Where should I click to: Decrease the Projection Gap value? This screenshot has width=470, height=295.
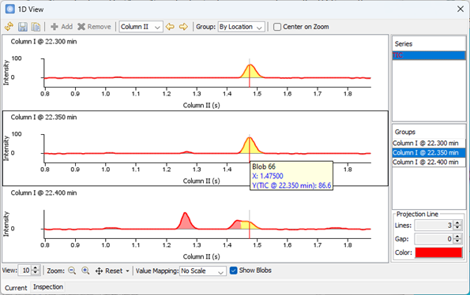[x=457, y=241]
